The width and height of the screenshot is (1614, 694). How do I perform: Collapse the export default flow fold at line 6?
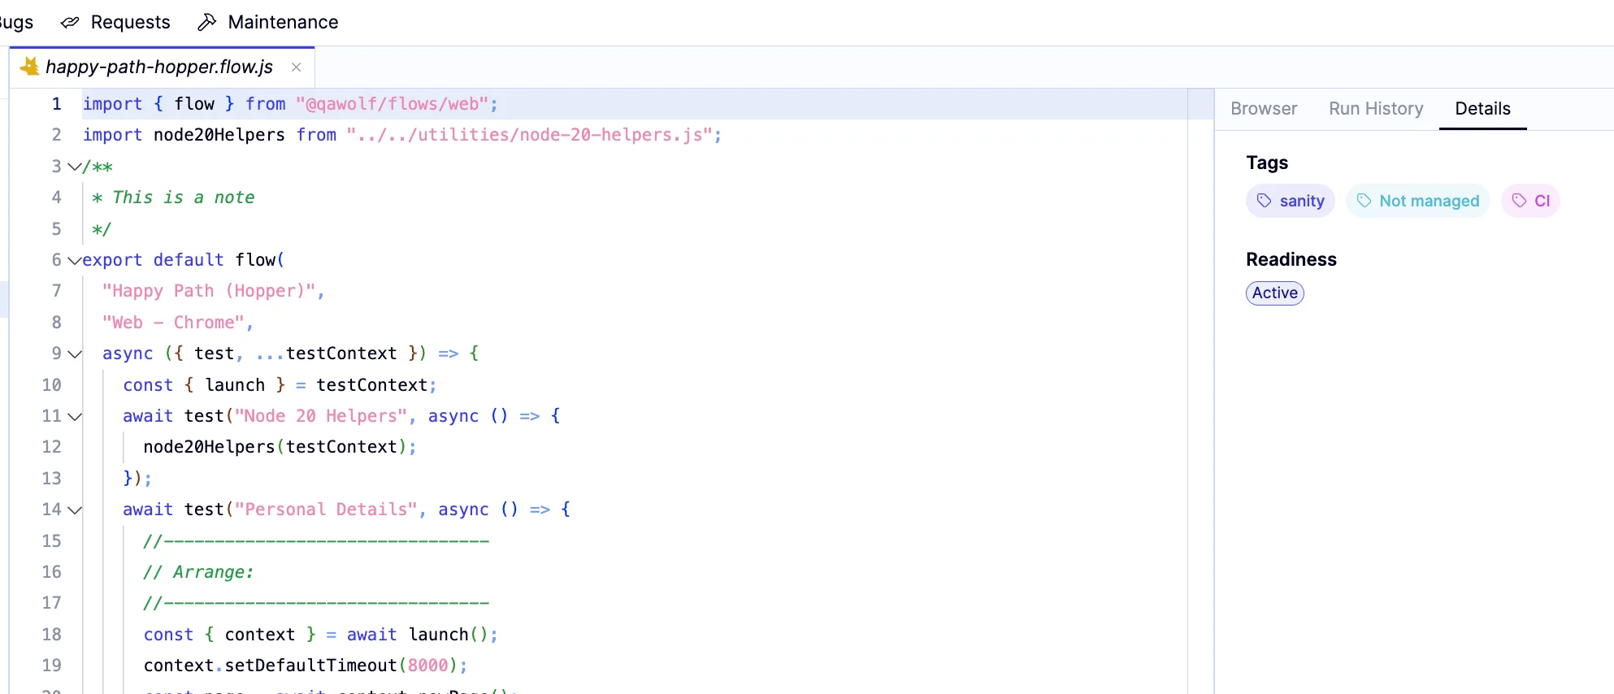pos(74,260)
